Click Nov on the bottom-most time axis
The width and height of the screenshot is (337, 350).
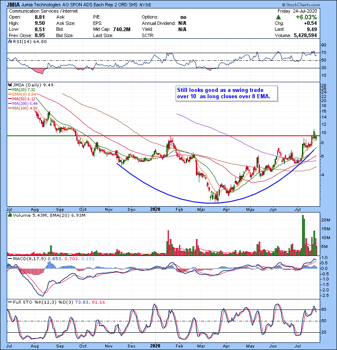coord(109,346)
